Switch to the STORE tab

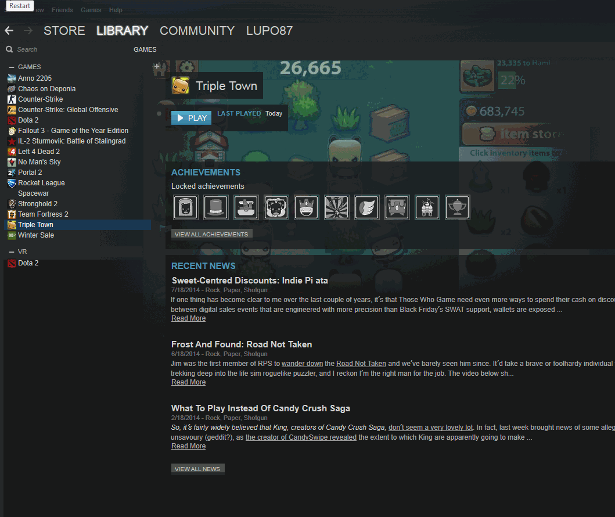pos(64,30)
